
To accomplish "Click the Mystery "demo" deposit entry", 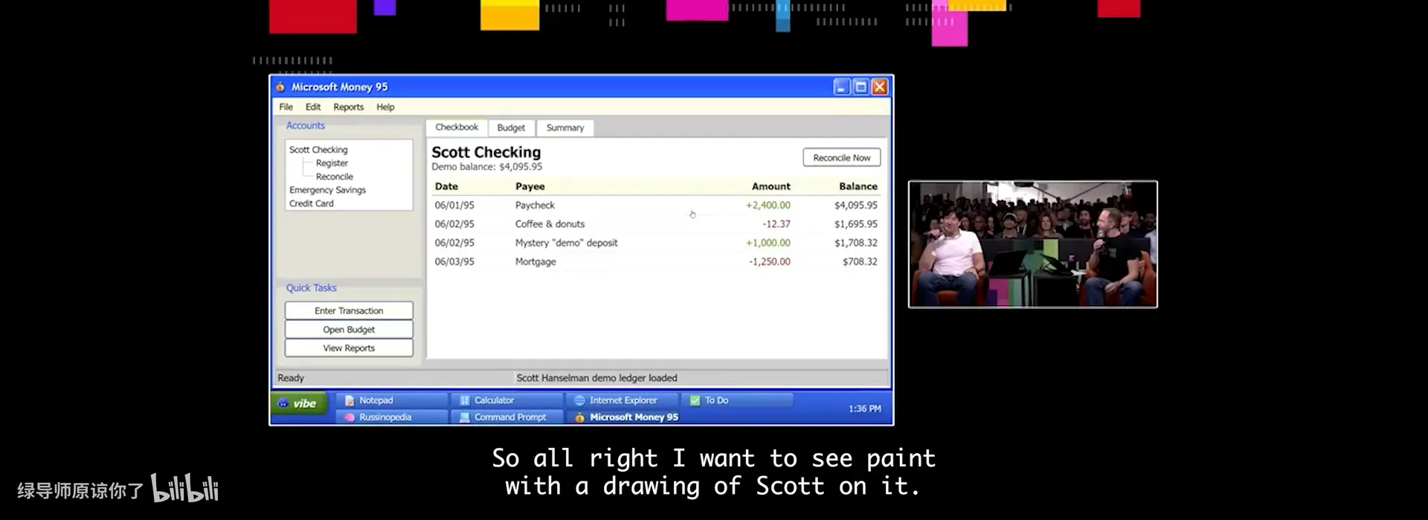I will (x=567, y=243).
